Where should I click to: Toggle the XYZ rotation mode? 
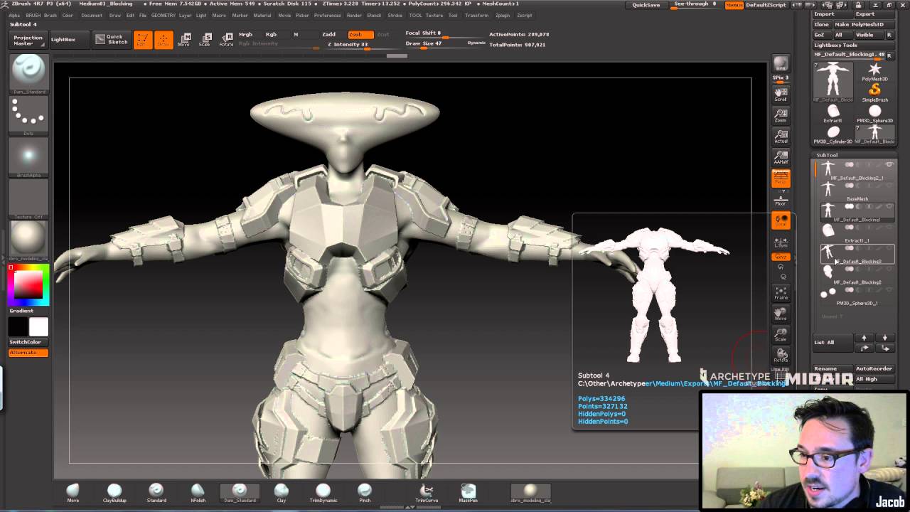[x=781, y=257]
